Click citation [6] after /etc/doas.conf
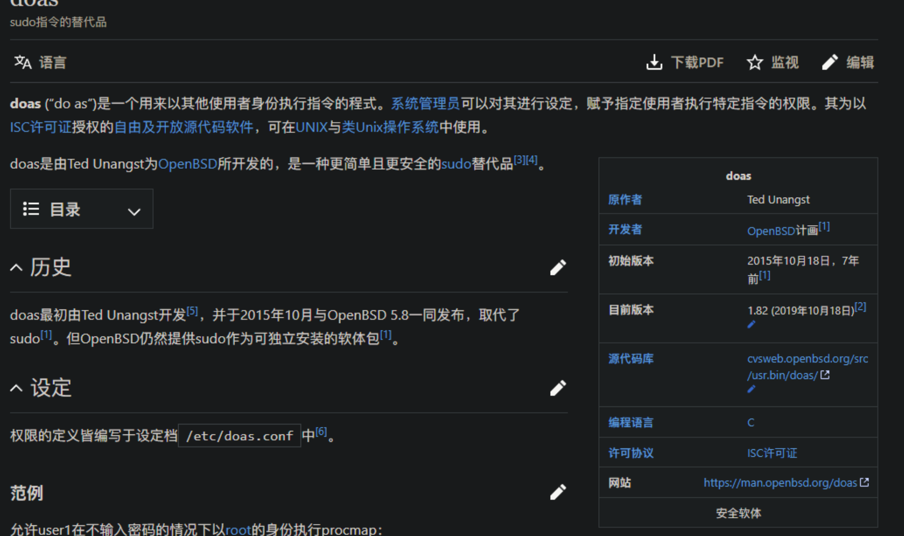 pos(321,432)
